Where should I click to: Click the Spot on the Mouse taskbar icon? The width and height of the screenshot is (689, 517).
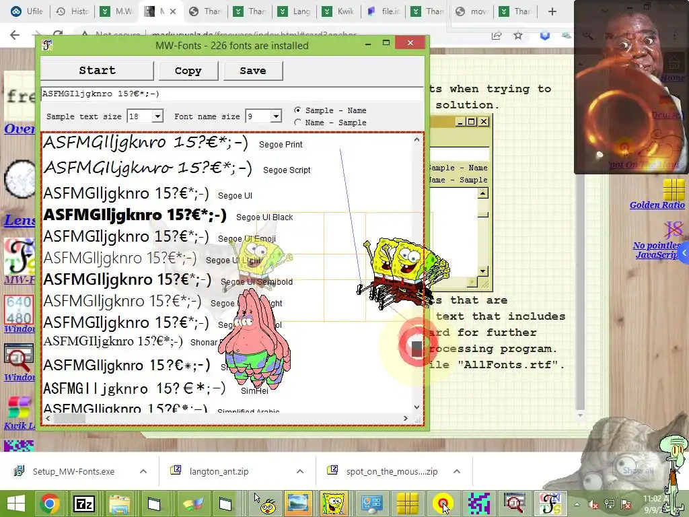443,504
